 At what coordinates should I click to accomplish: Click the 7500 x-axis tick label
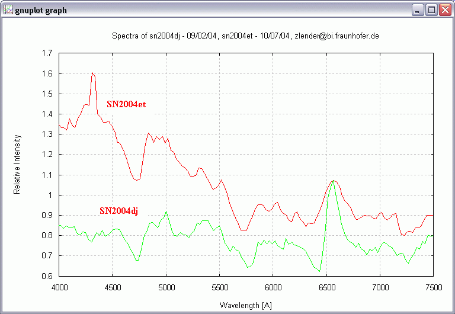point(433,287)
